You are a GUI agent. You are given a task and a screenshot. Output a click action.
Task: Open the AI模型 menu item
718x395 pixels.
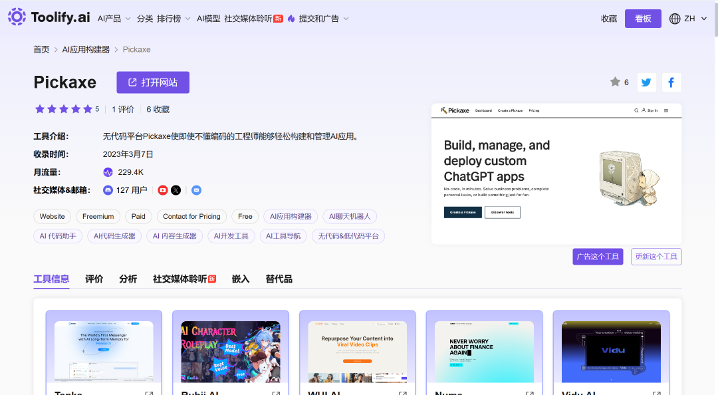[x=208, y=19]
